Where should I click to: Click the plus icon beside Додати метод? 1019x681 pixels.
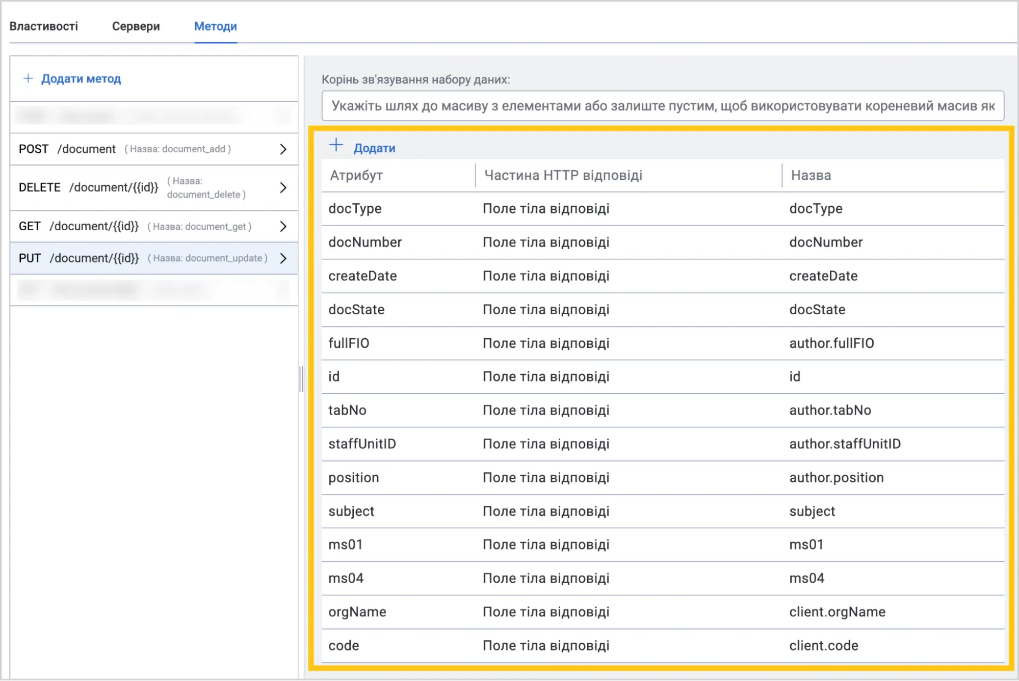[28, 78]
